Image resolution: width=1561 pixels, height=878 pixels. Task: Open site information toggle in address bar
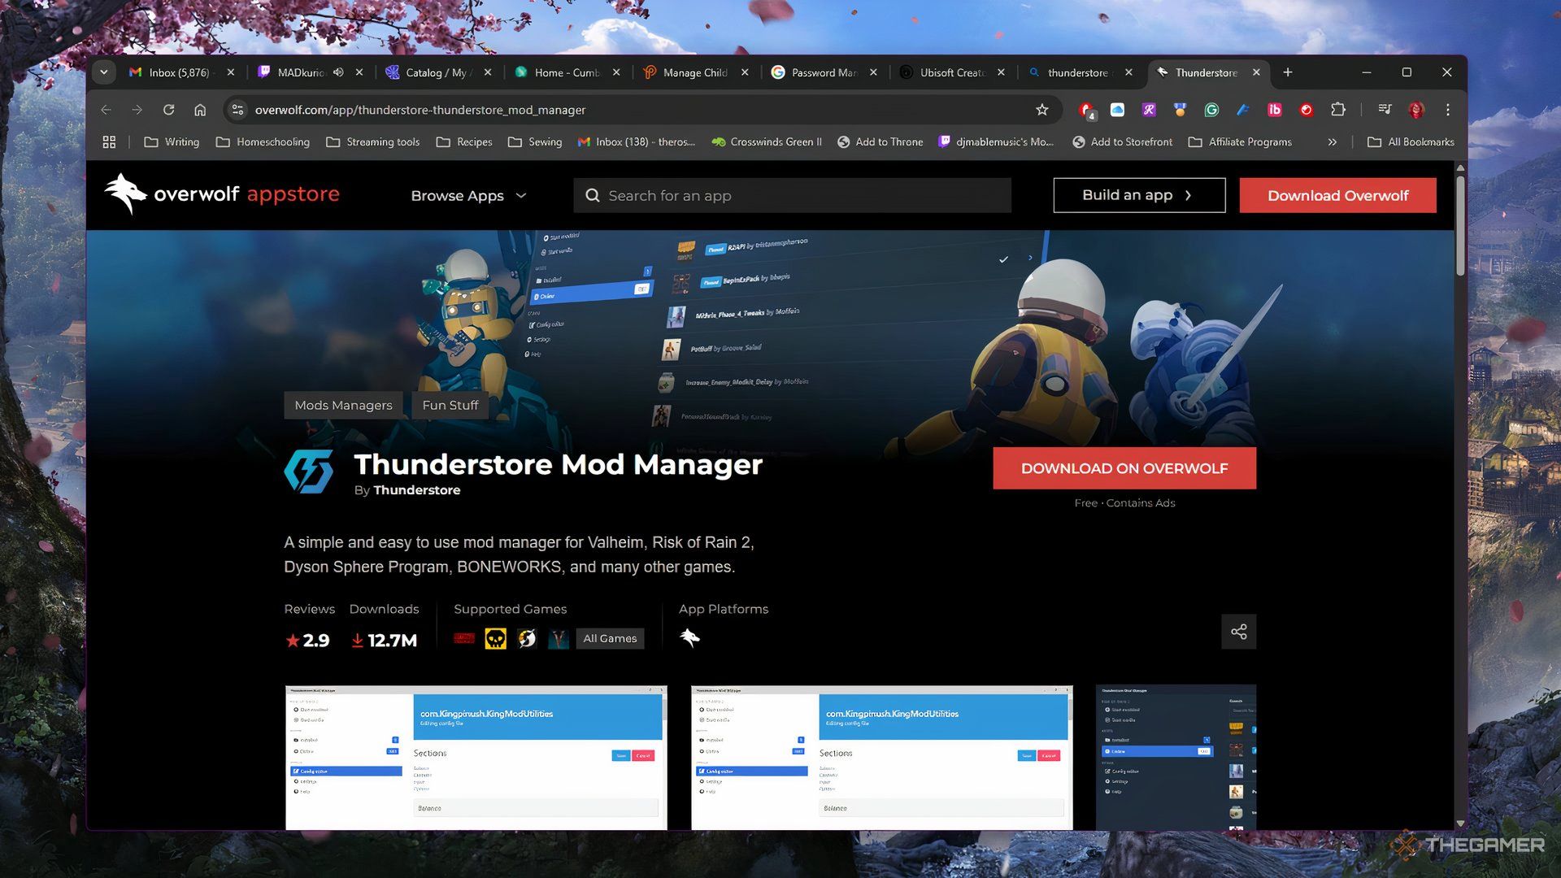tap(237, 110)
